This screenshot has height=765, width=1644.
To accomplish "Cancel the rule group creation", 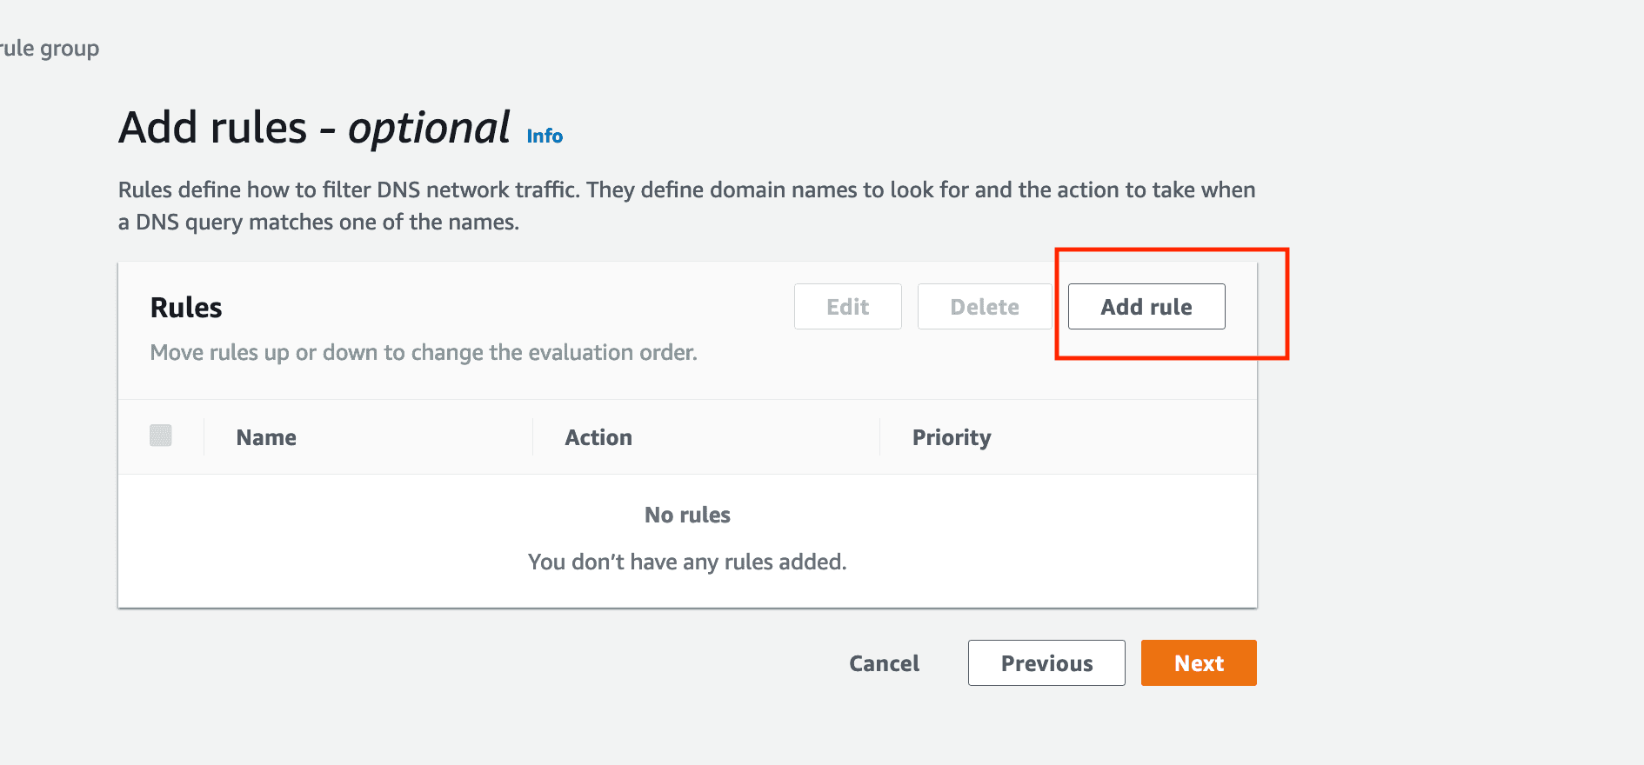I will (884, 663).
